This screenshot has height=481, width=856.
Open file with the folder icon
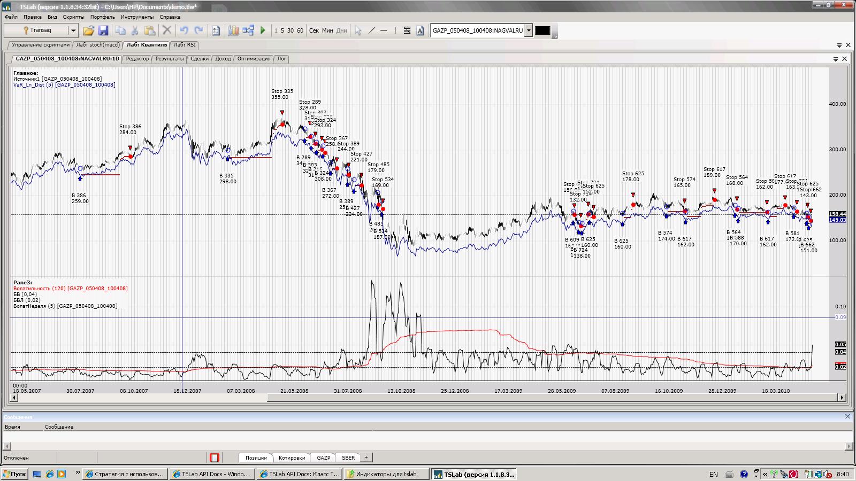coord(88,30)
